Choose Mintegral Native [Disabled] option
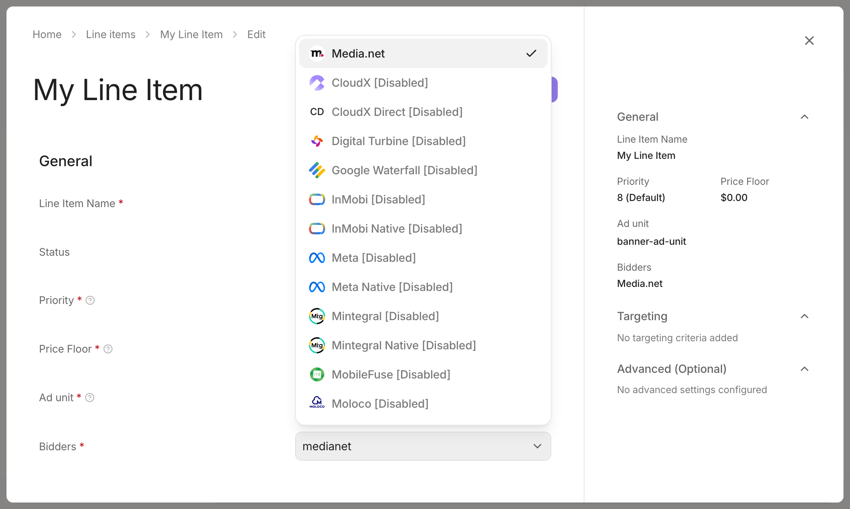The height and width of the screenshot is (509, 850). tap(423, 345)
